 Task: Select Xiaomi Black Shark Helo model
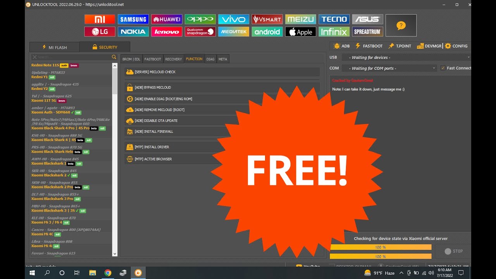[52, 152]
